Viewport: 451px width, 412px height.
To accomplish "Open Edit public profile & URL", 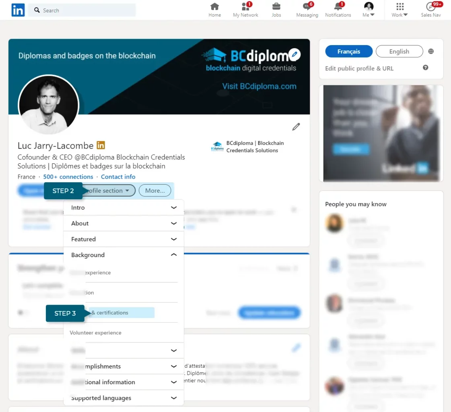I will (359, 68).
